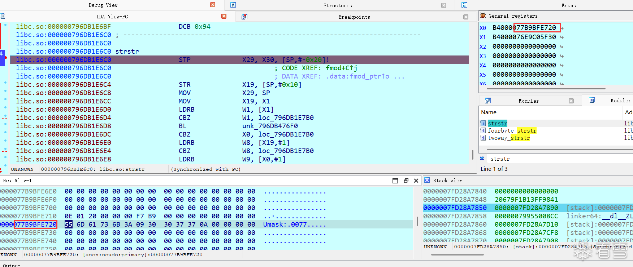This screenshot has width=633, height=267.
Task: Float the Hex View-1 panel
Action: tap(406, 181)
